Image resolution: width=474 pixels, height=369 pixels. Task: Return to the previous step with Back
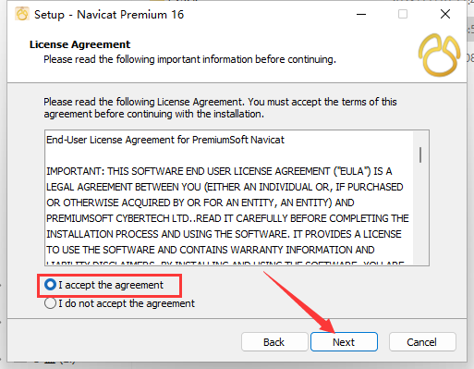[274, 342]
